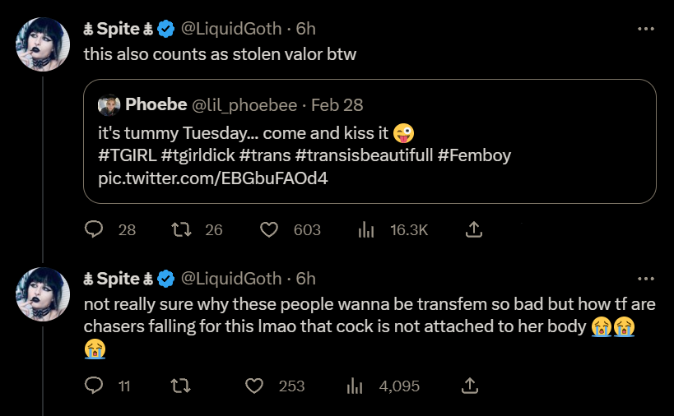Retweet the stolen valor tweet
This screenshot has height=416, width=674.
click(x=181, y=229)
